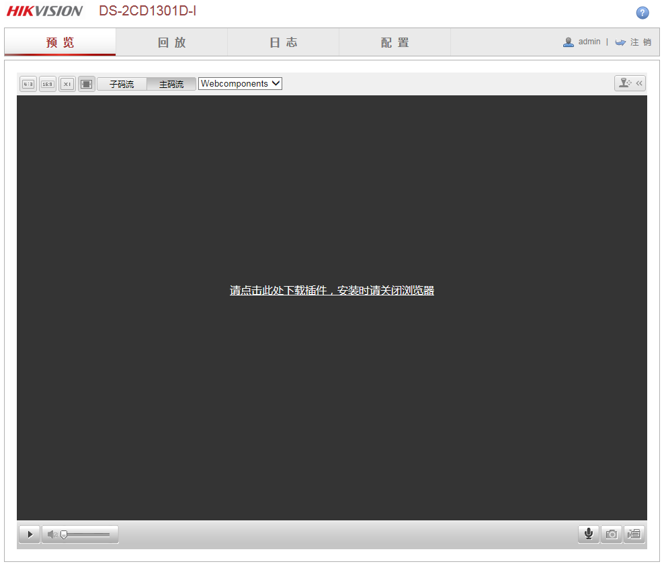The height and width of the screenshot is (564, 664).
Task: Go to the 配置 configuration tab
Action: (395, 42)
